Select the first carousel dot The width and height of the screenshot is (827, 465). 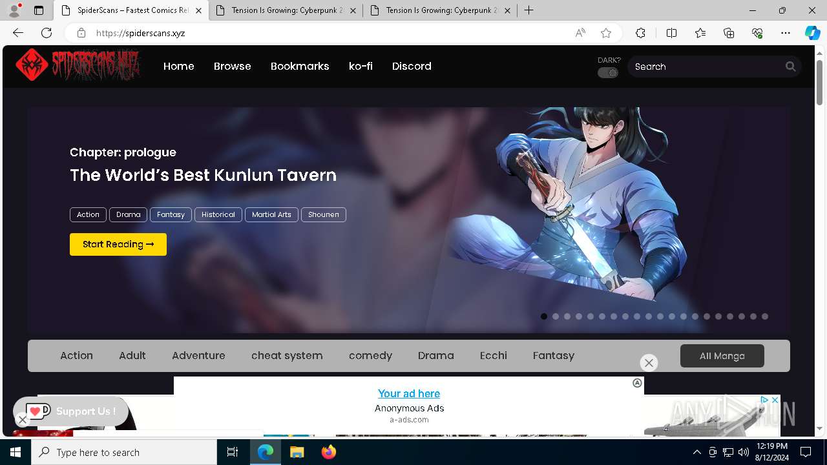[544, 316]
